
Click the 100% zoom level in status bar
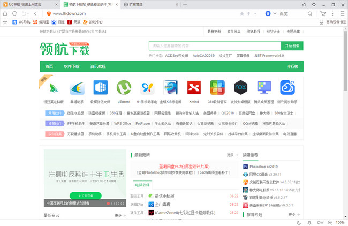(x=340, y=223)
